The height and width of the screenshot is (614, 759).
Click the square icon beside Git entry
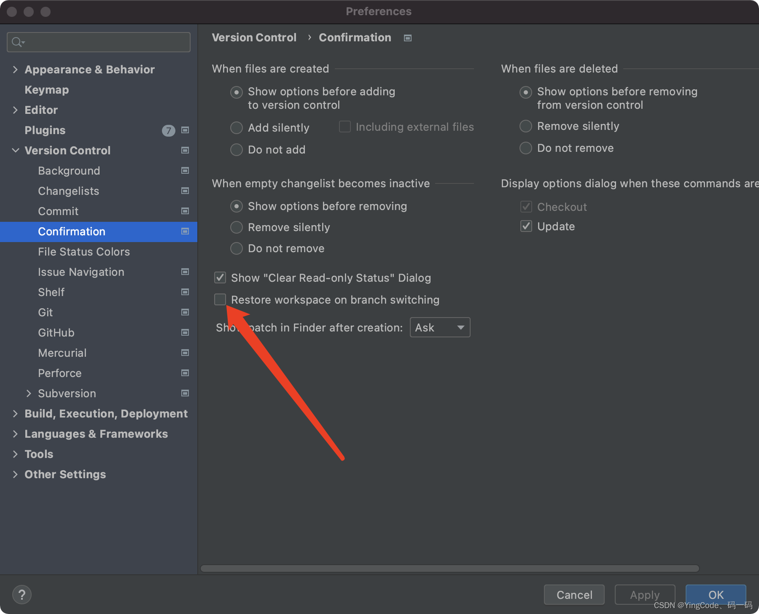coord(185,312)
